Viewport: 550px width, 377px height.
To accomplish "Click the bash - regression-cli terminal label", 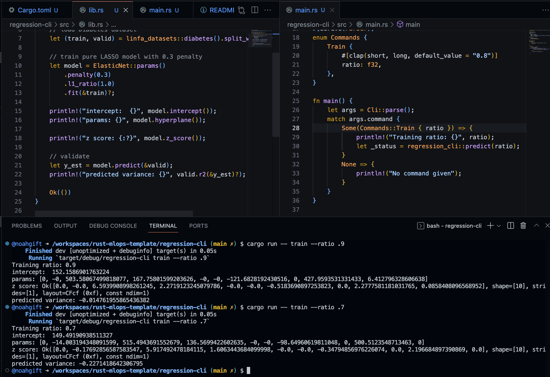I will (x=454, y=226).
